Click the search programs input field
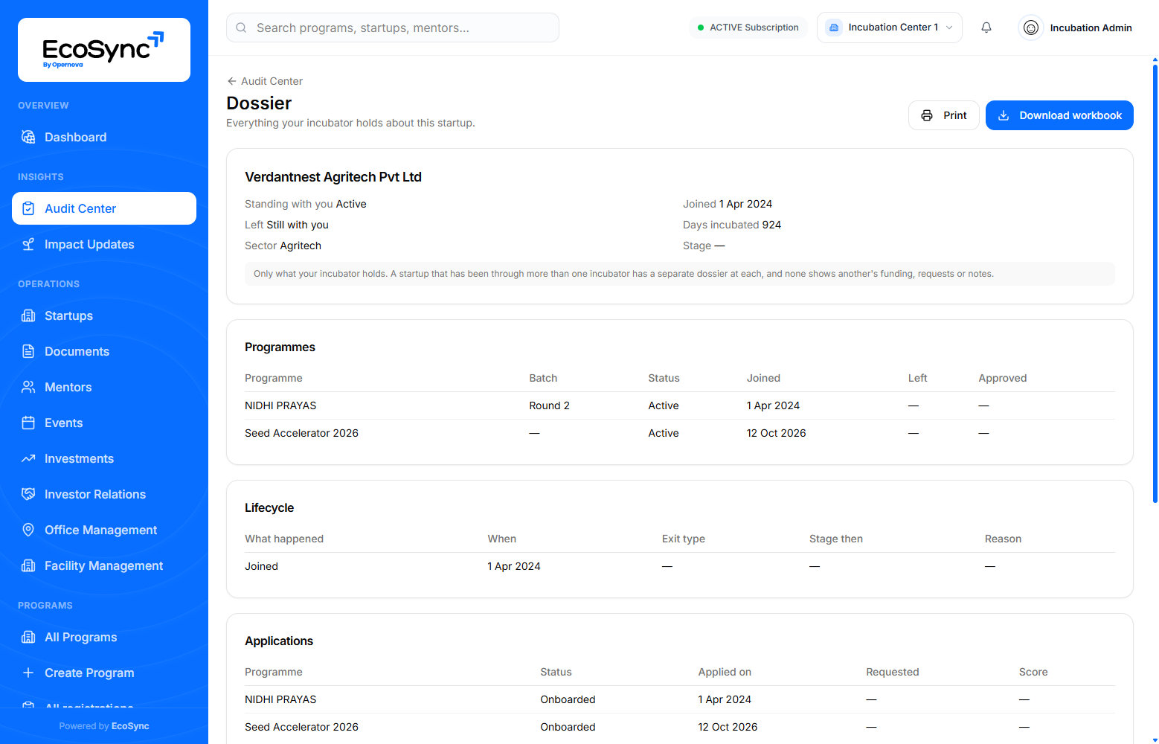 click(x=393, y=28)
